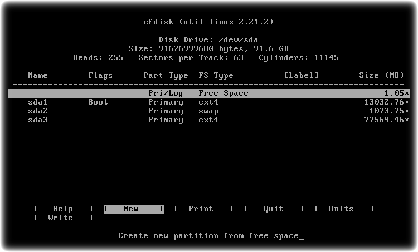Image resolution: width=418 pixels, height=252 pixels.
Task: Click the Heads: 255 value
Action: pos(98,58)
